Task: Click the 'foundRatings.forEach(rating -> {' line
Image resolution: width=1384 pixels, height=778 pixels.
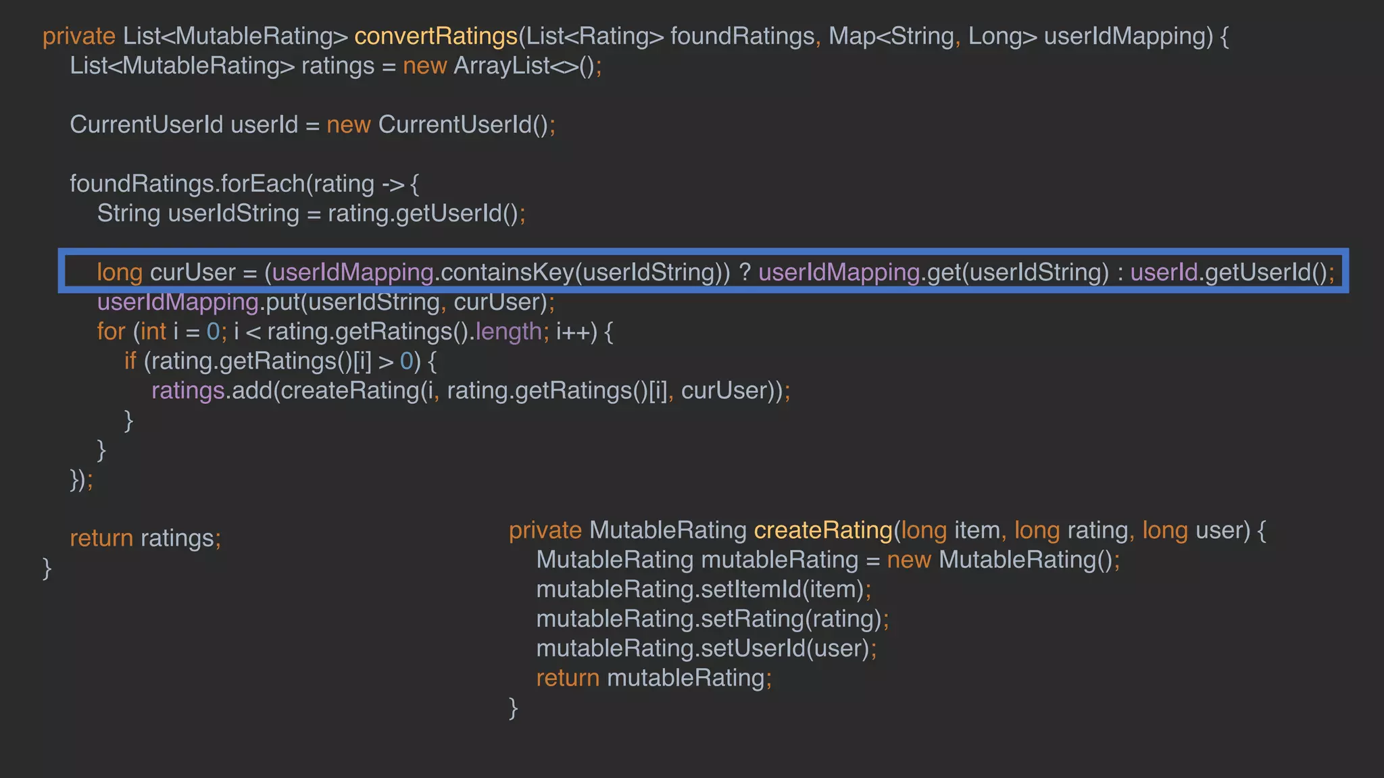Action: pos(245,184)
